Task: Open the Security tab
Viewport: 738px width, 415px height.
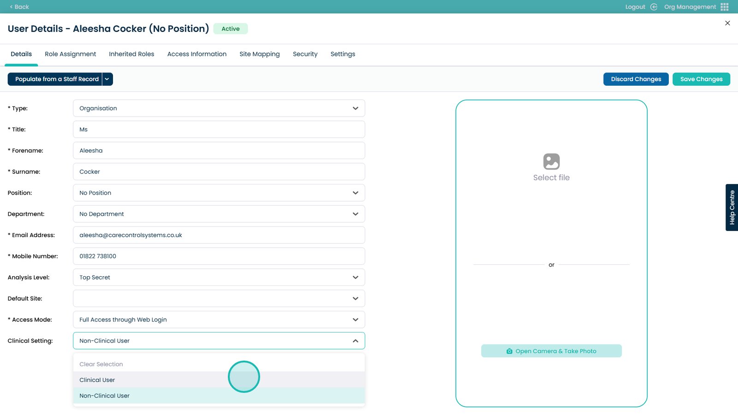Action: click(x=305, y=54)
